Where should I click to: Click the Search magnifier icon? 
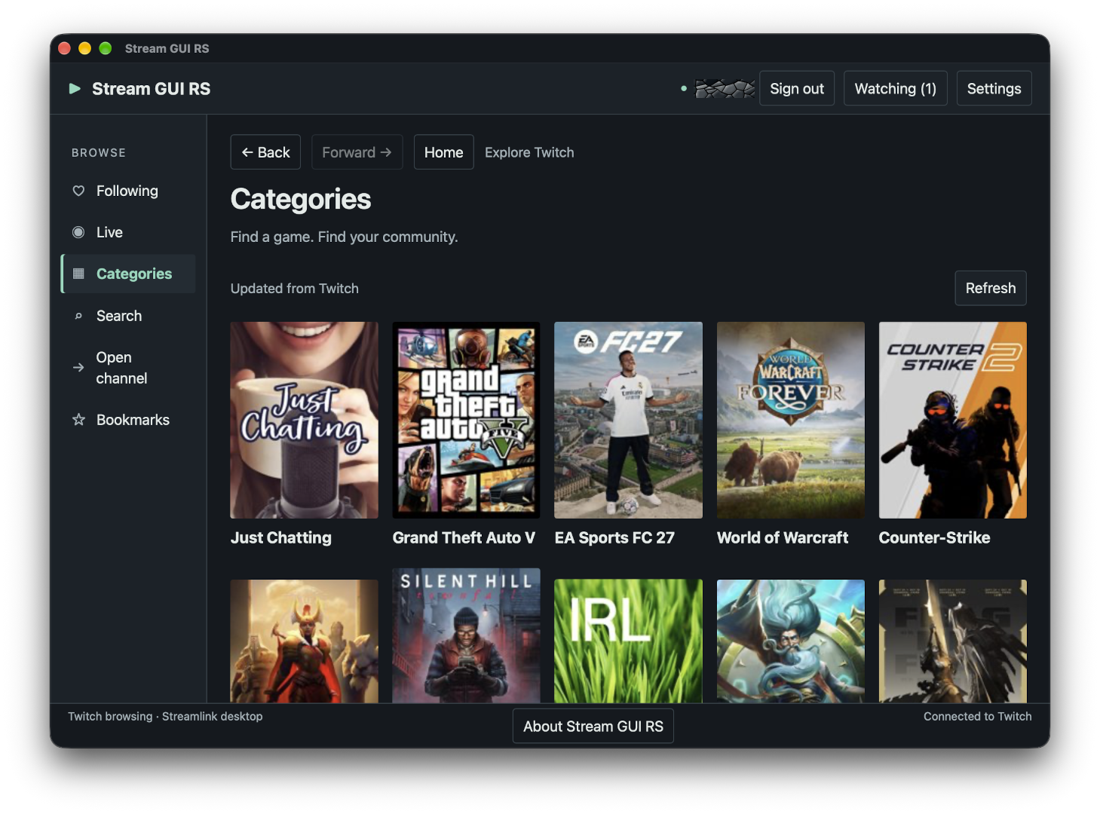coord(78,316)
